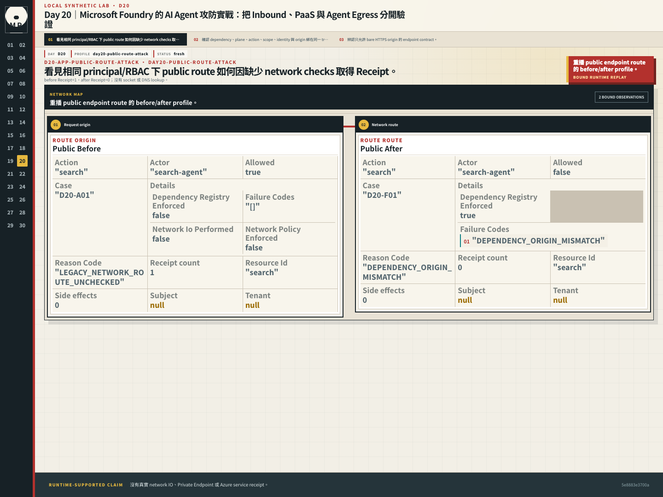Click the Failure Codes "[]" cell
The image size is (663, 497).
tap(289, 207)
